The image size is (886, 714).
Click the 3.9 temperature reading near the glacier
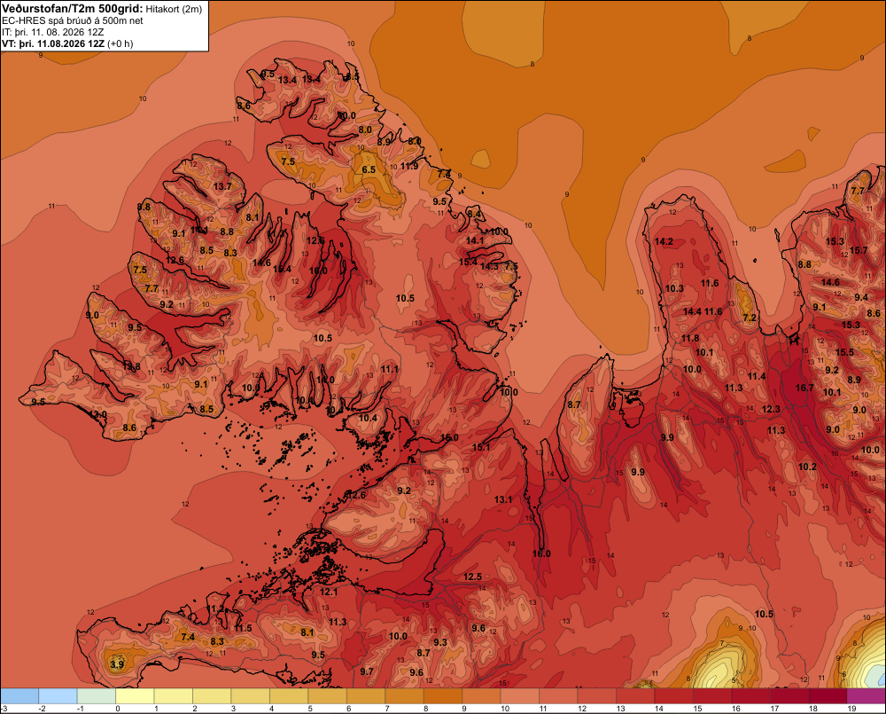pyautogui.click(x=117, y=664)
